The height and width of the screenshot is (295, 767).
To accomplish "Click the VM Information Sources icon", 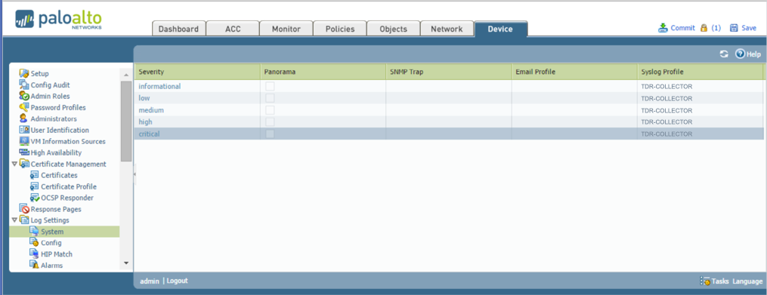I will (24, 141).
